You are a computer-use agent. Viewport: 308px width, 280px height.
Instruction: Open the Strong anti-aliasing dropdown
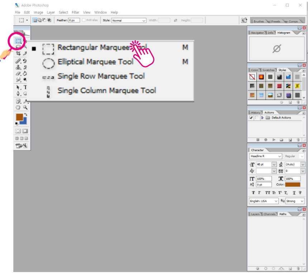(295, 201)
